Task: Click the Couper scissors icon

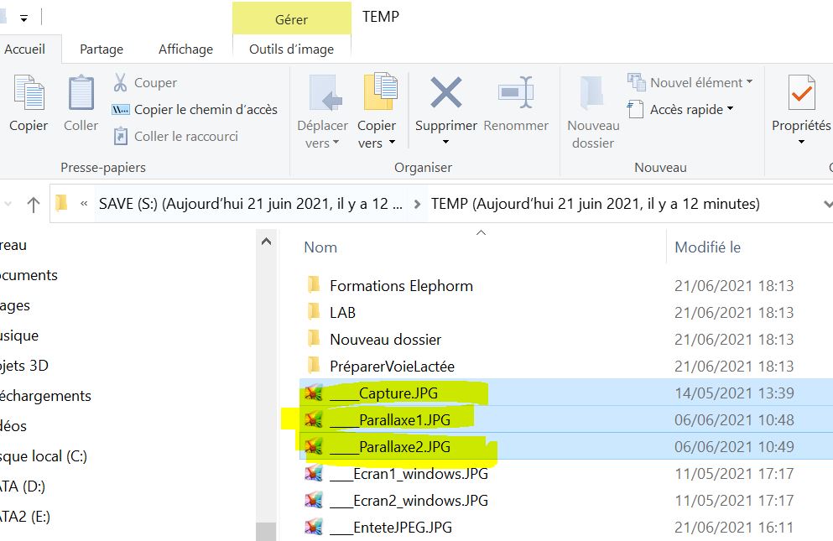Action: (x=121, y=82)
